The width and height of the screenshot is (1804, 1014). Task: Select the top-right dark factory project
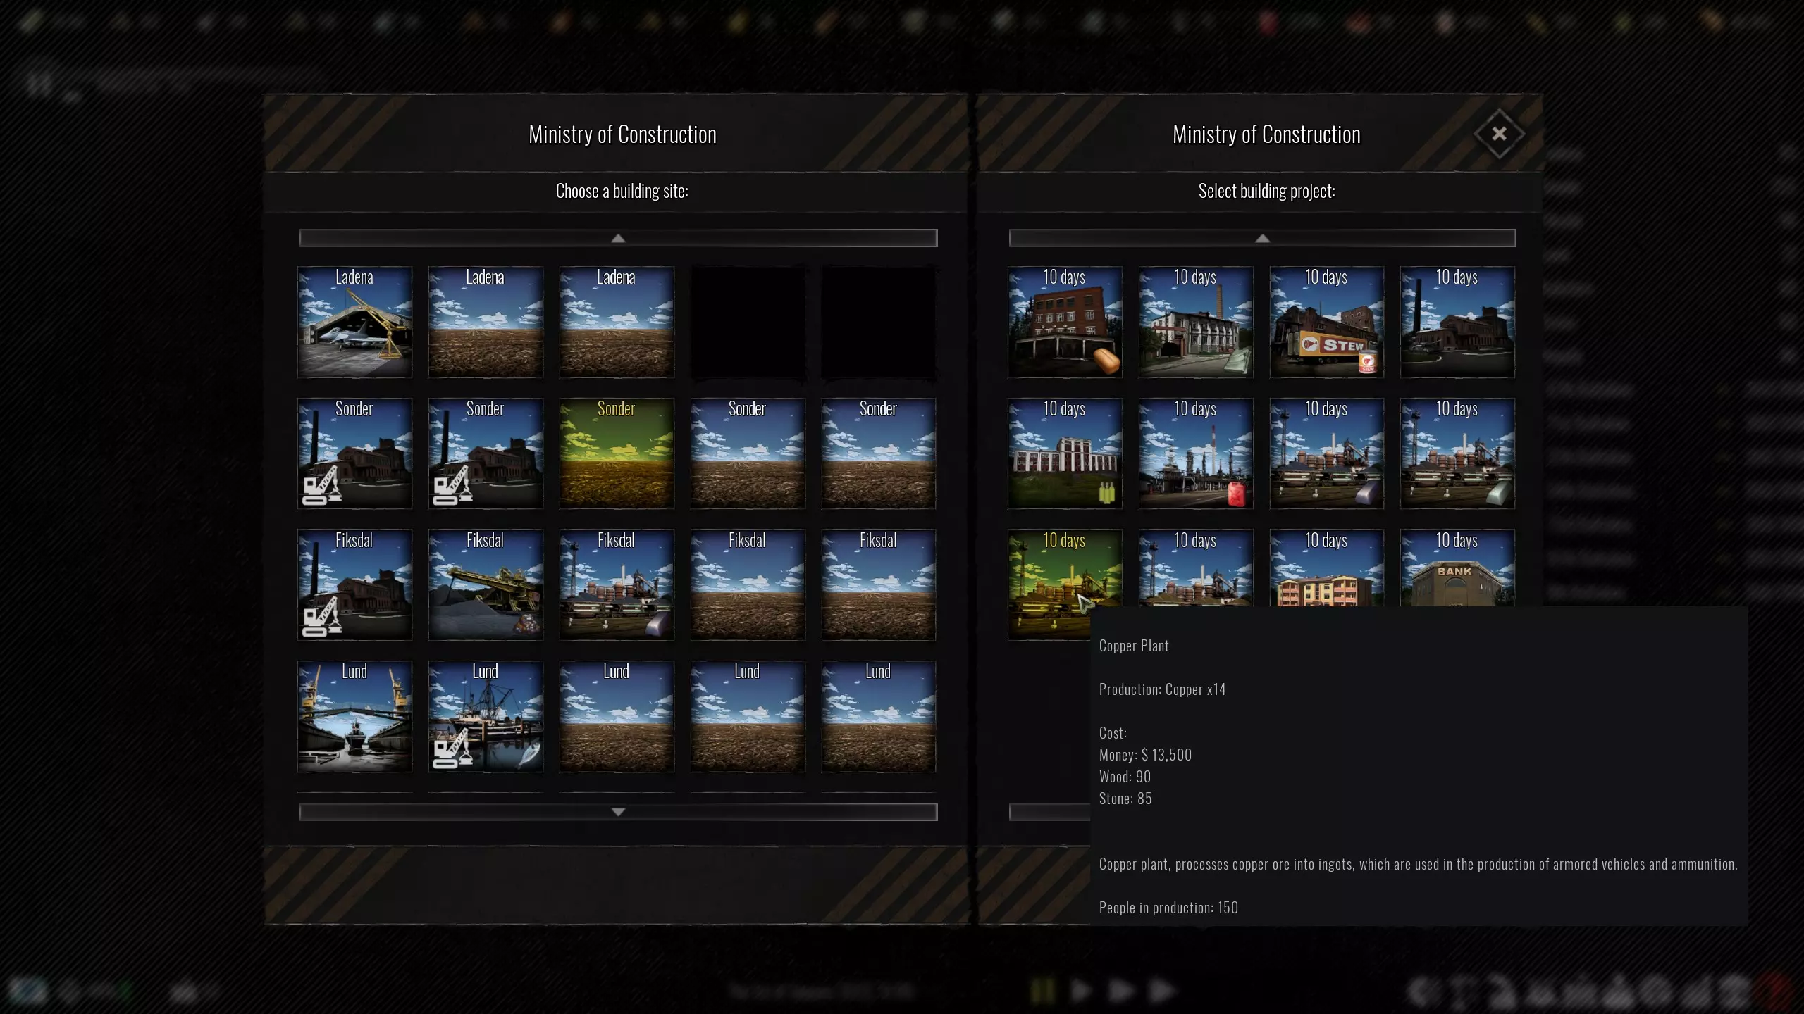click(x=1457, y=322)
